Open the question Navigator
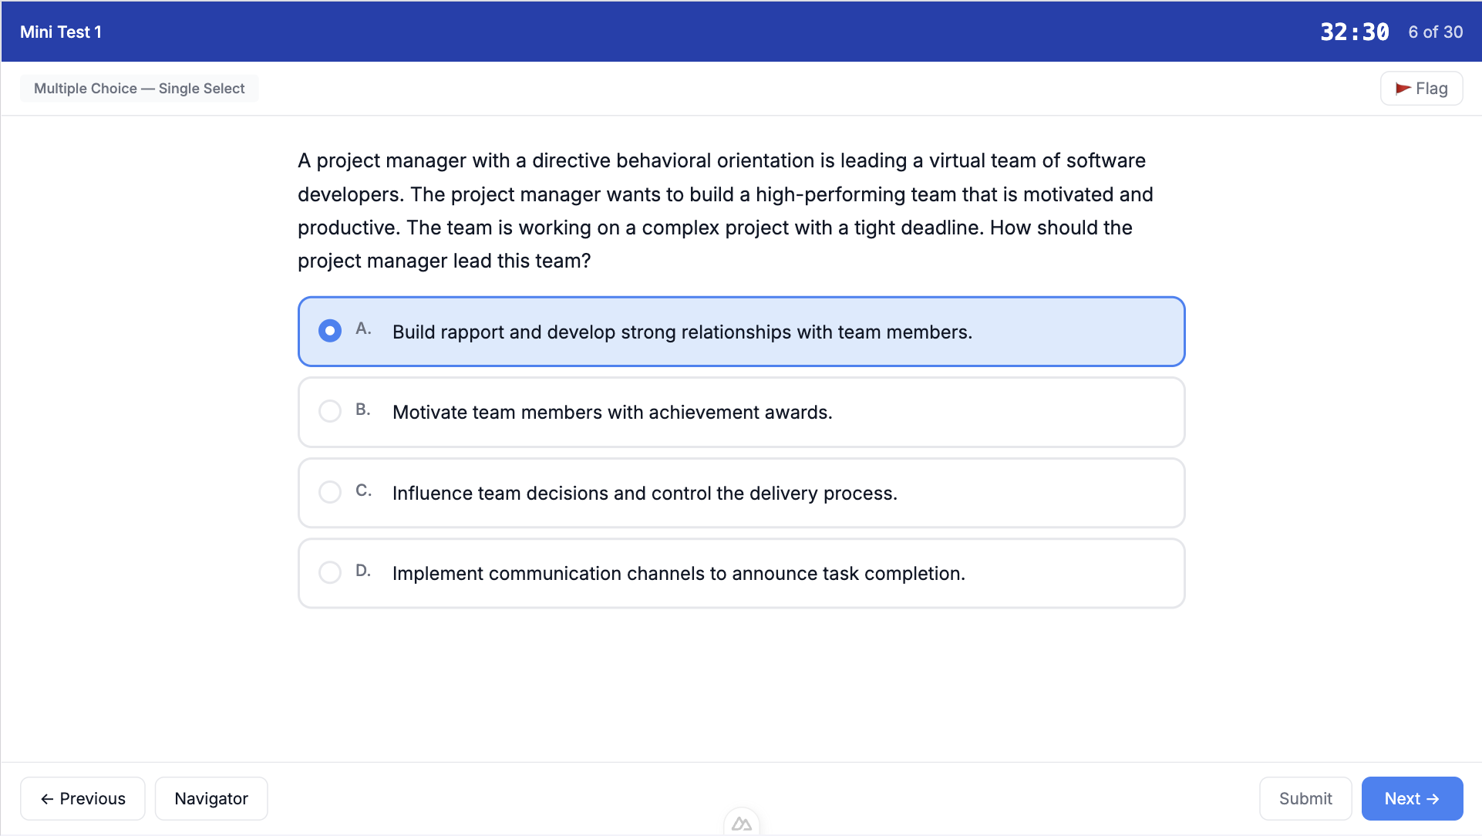The image size is (1482, 836). pyautogui.click(x=211, y=798)
